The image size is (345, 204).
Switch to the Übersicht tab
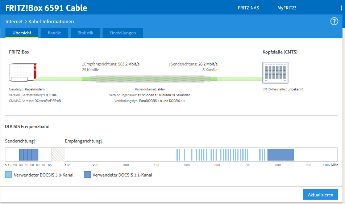[22, 33]
